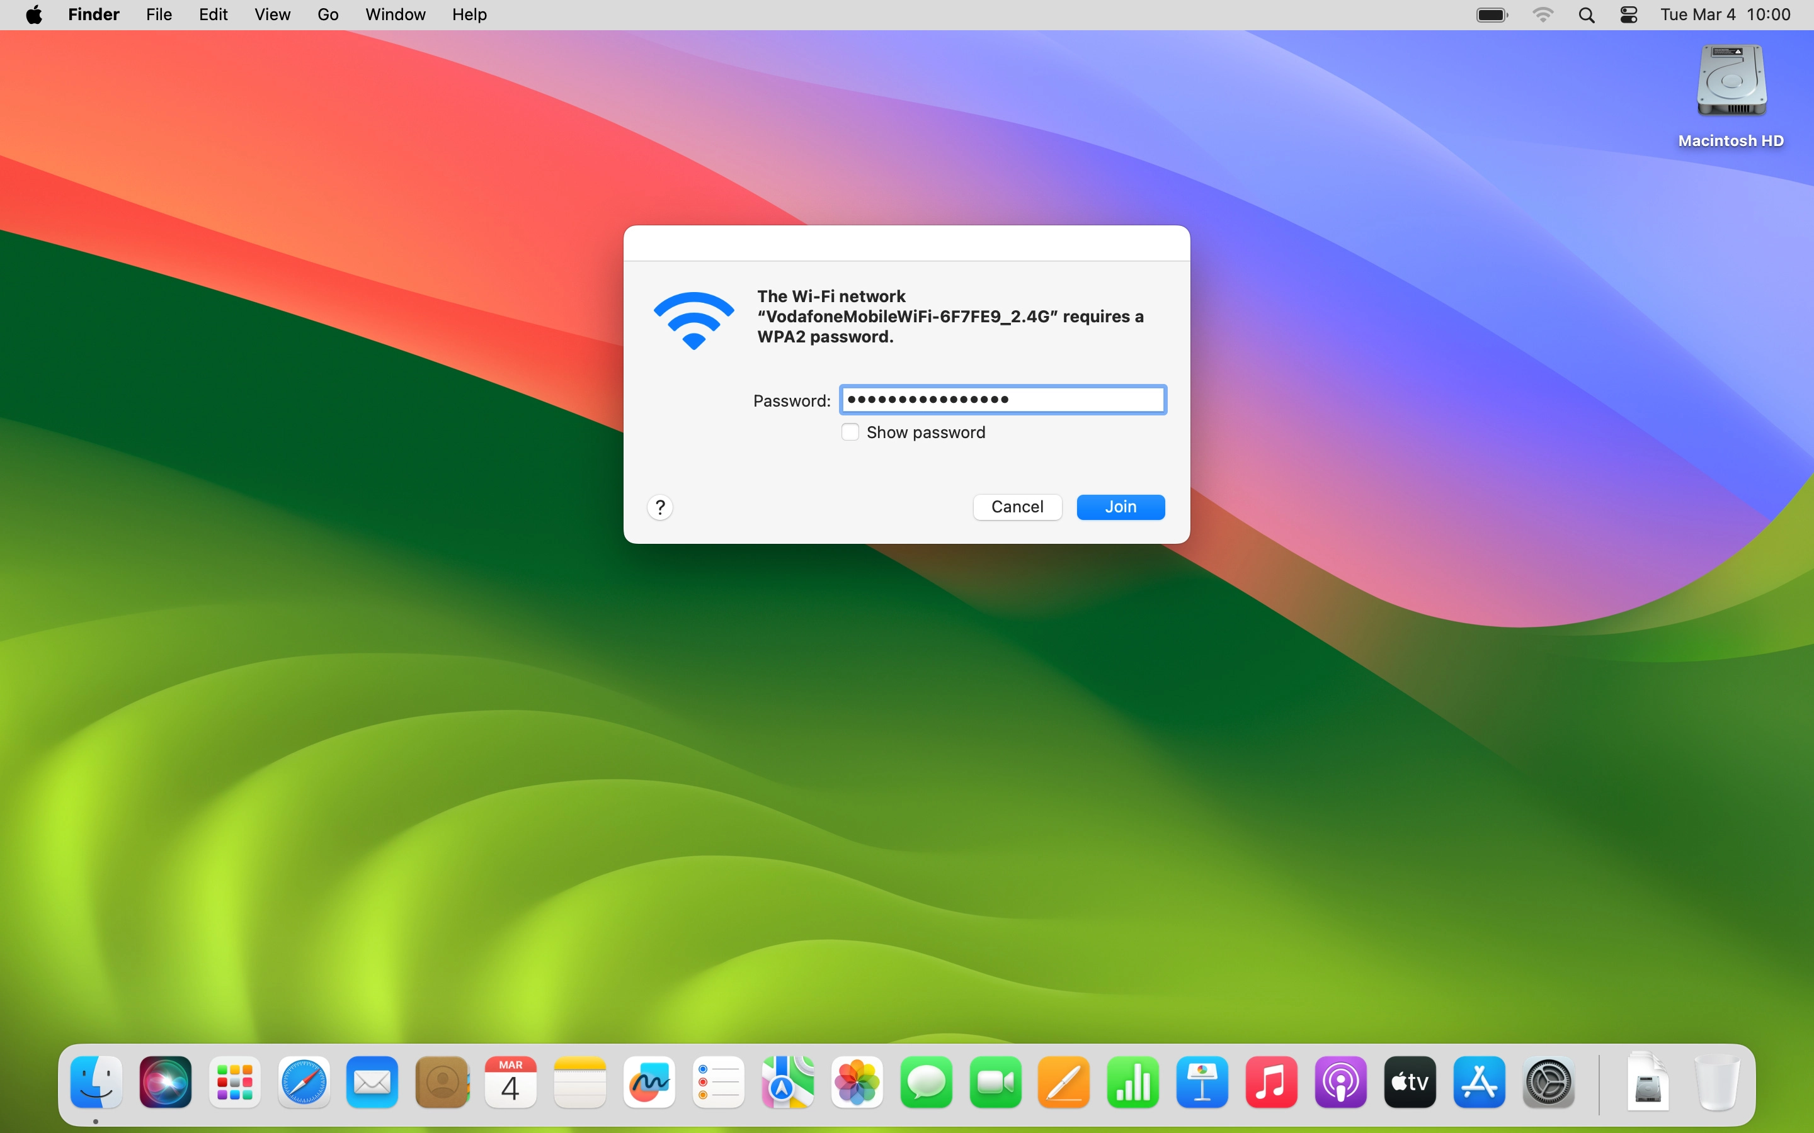Click the help question mark button

659,508
